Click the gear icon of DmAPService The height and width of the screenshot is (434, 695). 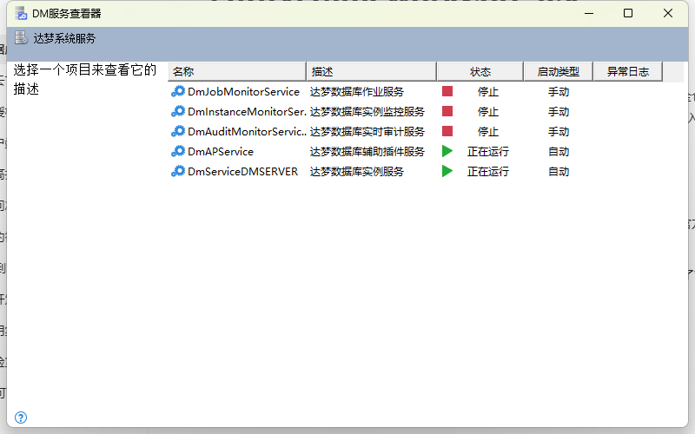(x=178, y=151)
